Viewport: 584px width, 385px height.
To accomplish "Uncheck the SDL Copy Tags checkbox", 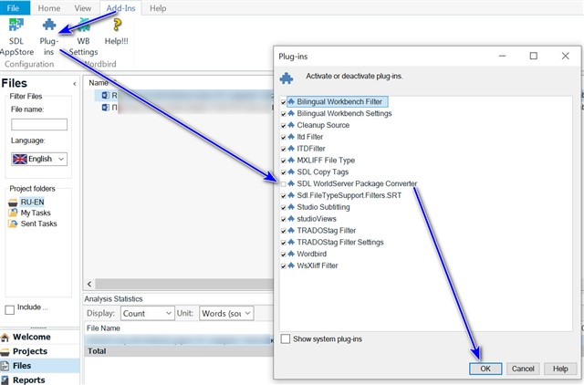I will click(x=284, y=172).
